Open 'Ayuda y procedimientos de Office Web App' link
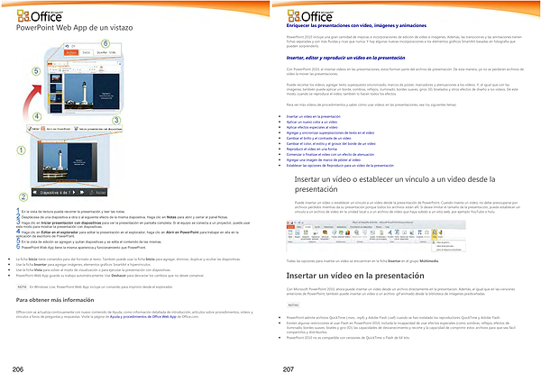The image size is (541, 382). 143,316
